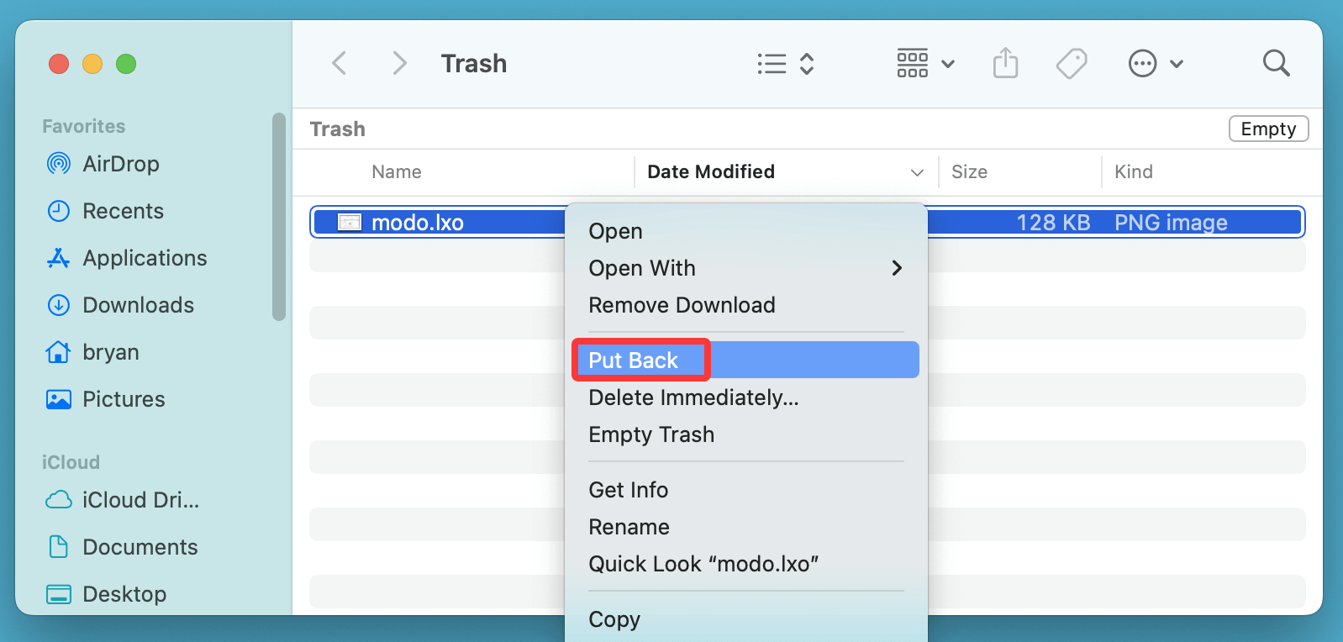This screenshot has height=642, width=1343.
Task: Click the sidebar vertical scrollbar
Action: point(279,217)
